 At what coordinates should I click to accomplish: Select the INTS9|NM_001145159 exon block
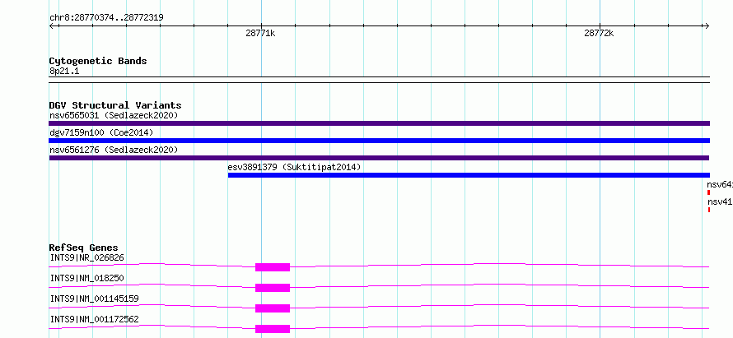pos(273,308)
